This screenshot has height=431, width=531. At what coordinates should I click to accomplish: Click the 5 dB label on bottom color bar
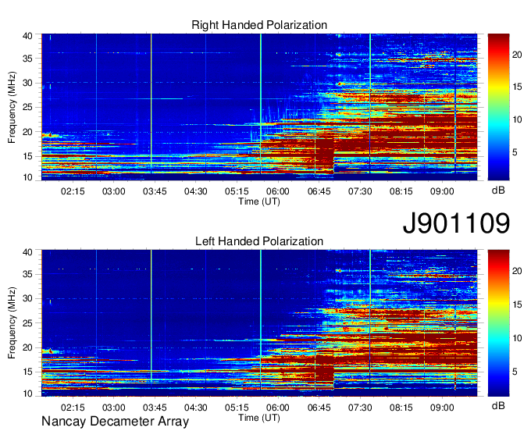click(x=515, y=372)
